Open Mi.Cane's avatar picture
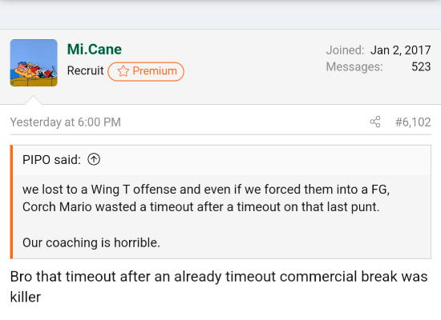The width and height of the screenshot is (441, 320). point(34,63)
